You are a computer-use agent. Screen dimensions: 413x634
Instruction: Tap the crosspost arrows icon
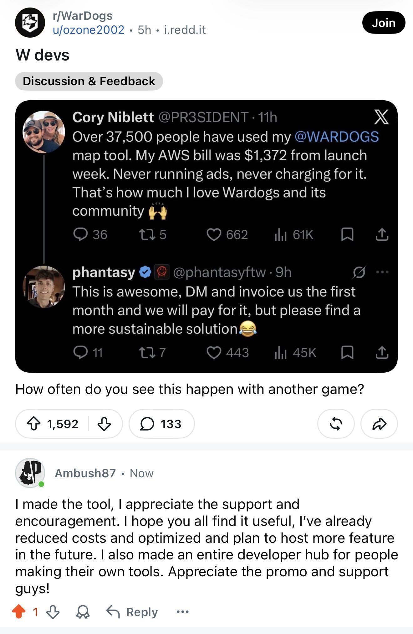[336, 424]
